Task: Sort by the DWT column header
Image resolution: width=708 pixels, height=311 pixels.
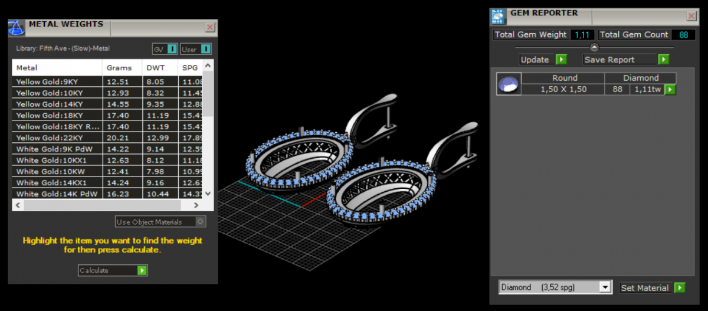Action: click(160, 68)
